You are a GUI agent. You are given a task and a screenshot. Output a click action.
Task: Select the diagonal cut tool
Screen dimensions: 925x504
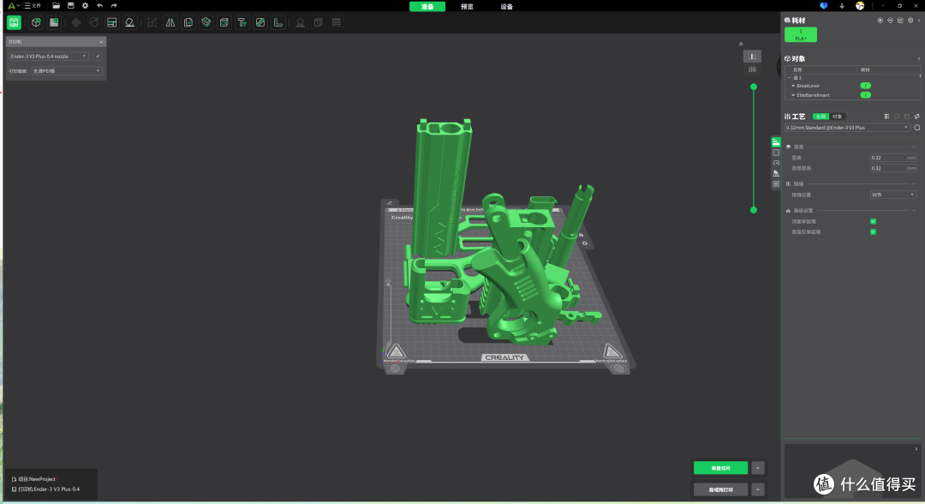click(x=260, y=22)
